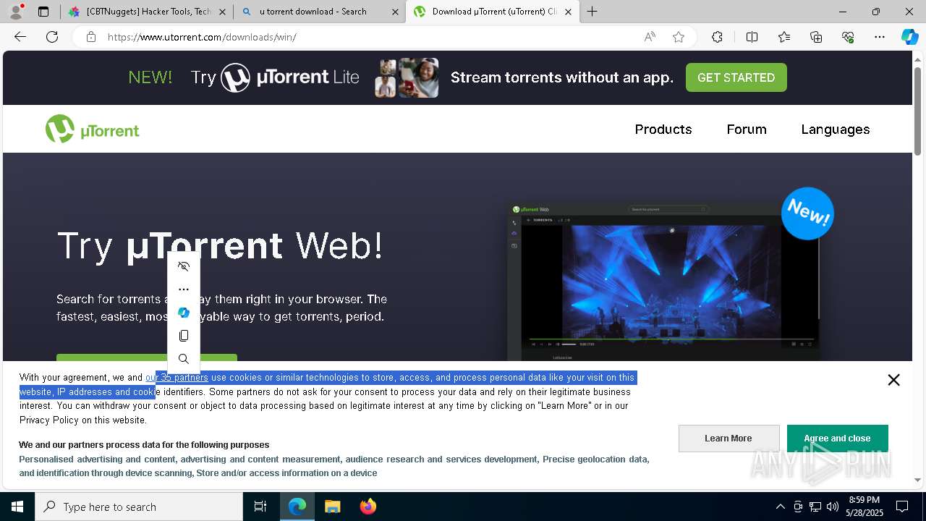Show hidden system tray icons
926x521 pixels.
coord(780,507)
